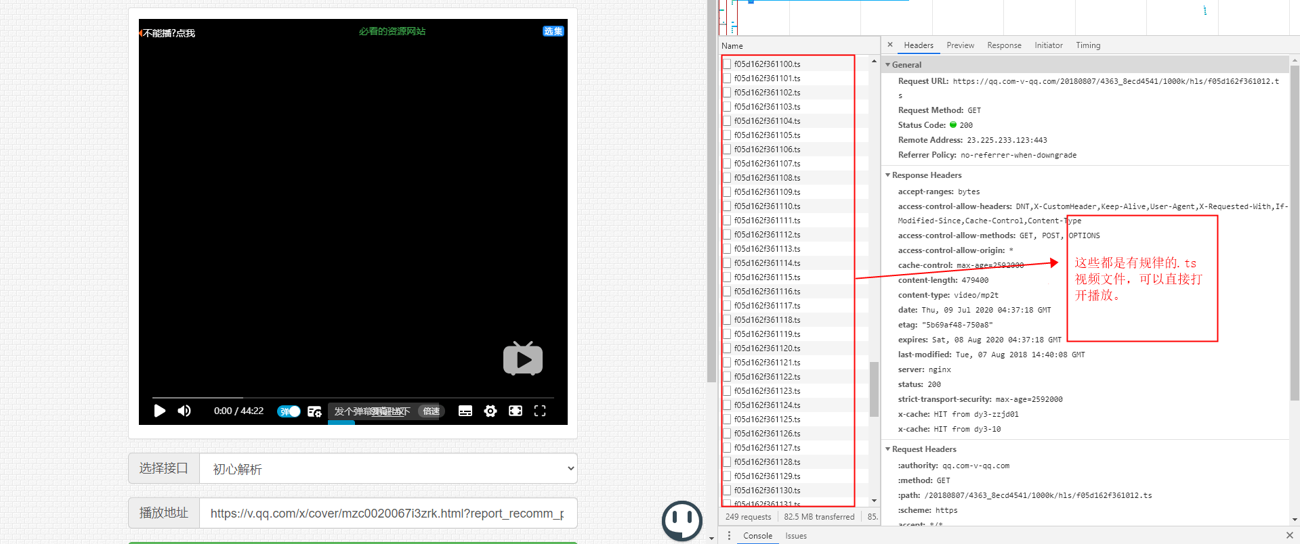Viewport: 1300px width, 544px height.
Task: Switch to the Timing tab
Action: (x=1087, y=45)
